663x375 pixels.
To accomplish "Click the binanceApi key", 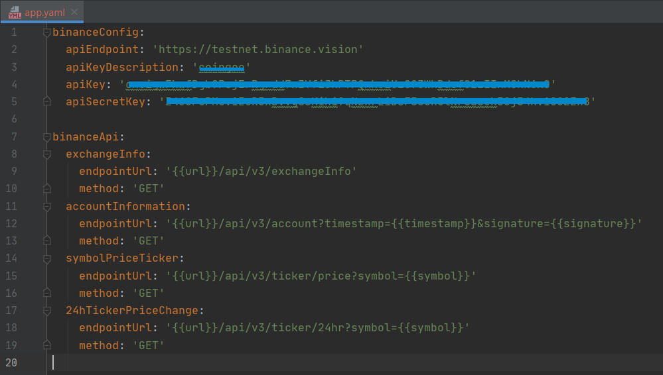I will pos(86,137).
